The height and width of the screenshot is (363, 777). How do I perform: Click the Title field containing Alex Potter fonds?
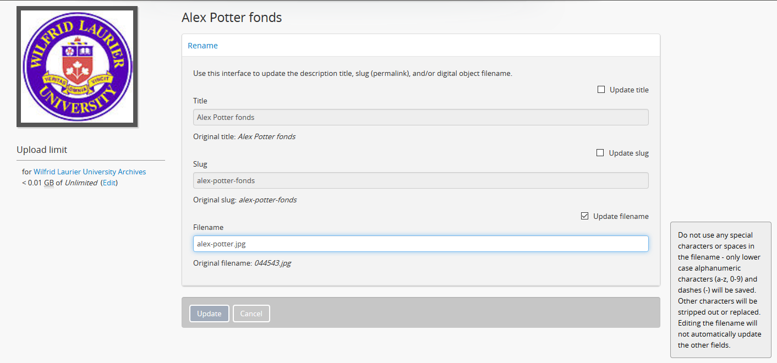coord(420,117)
